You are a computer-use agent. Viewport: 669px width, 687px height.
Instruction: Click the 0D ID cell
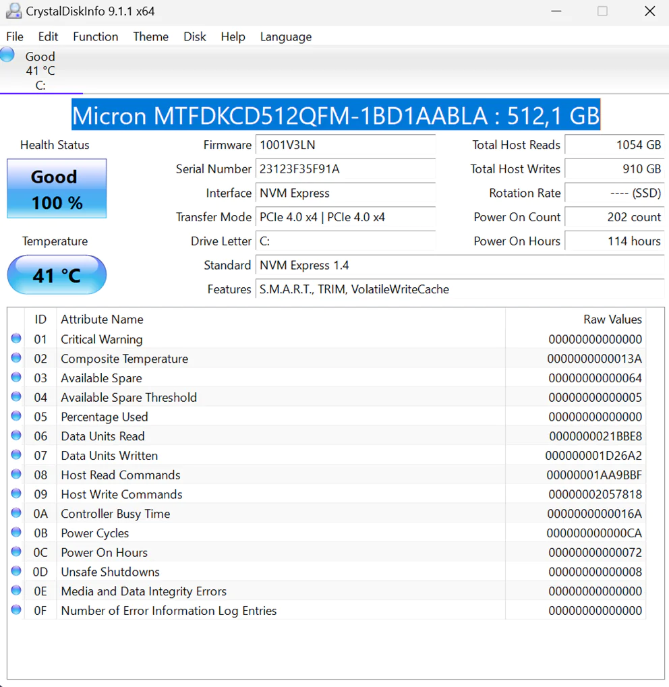click(40, 572)
